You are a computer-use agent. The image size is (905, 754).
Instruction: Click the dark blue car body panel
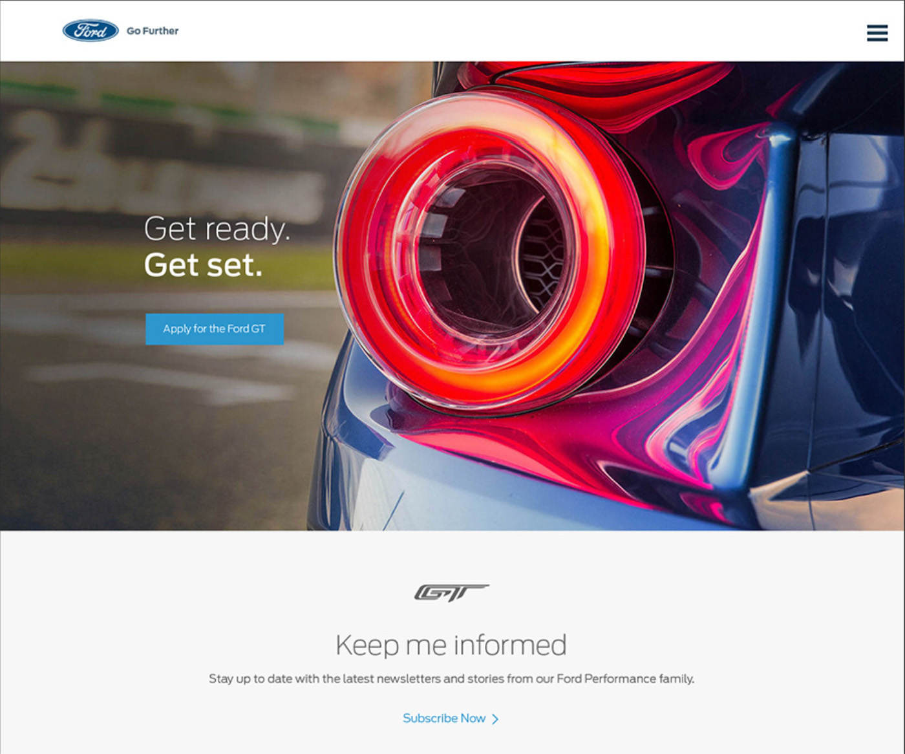pyautogui.click(x=847, y=291)
